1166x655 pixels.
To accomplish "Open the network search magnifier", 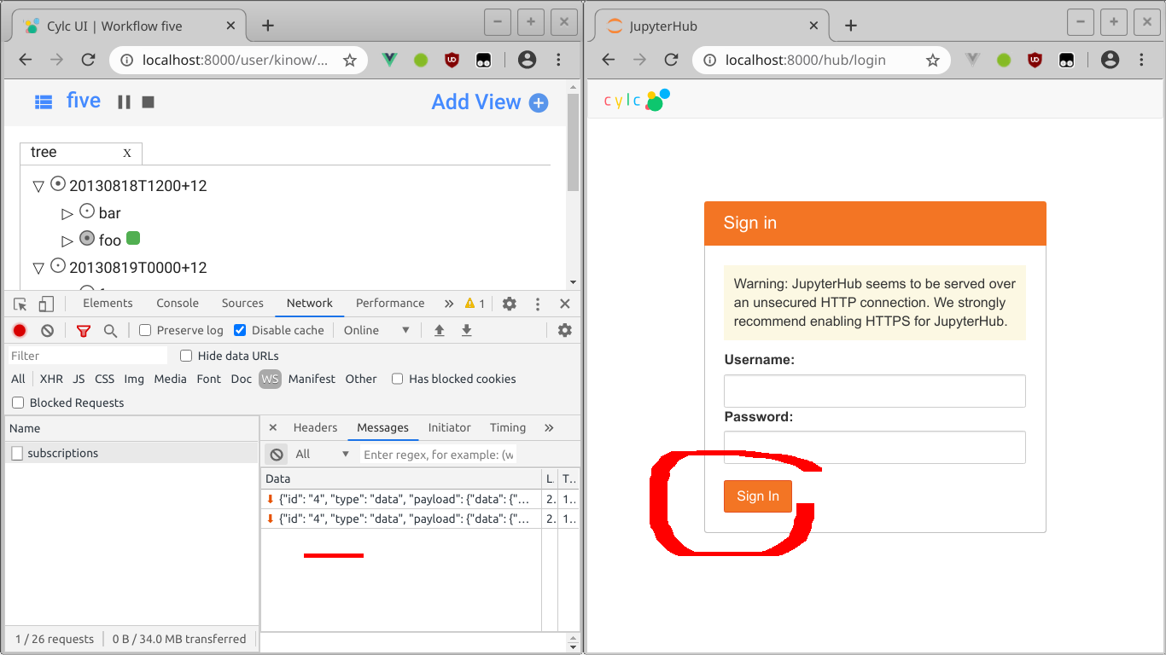I will pos(110,330).
